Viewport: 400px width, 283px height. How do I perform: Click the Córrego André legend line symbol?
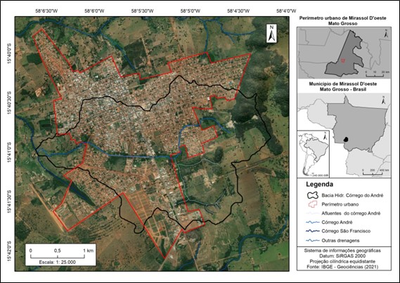313,222
